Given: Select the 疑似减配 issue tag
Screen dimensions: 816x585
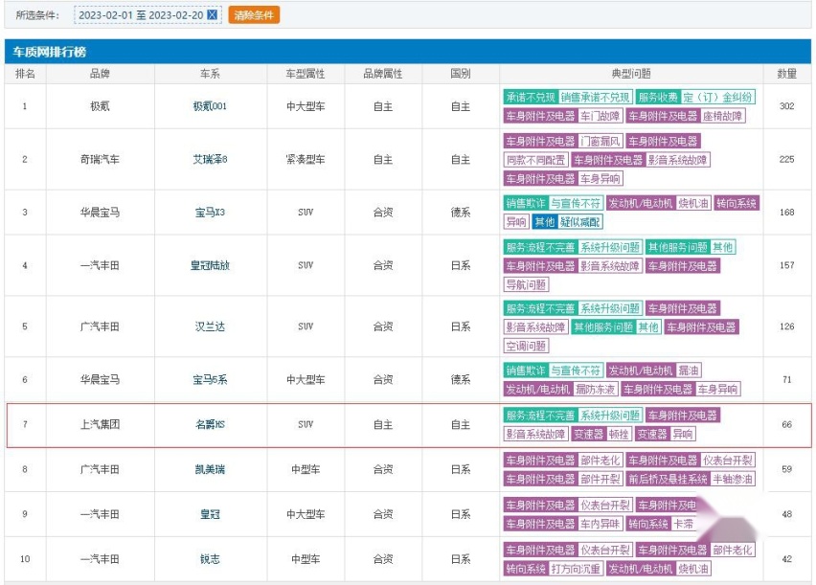Looking at the screenshot, I should pyautogui.click(x=580, y=222).
